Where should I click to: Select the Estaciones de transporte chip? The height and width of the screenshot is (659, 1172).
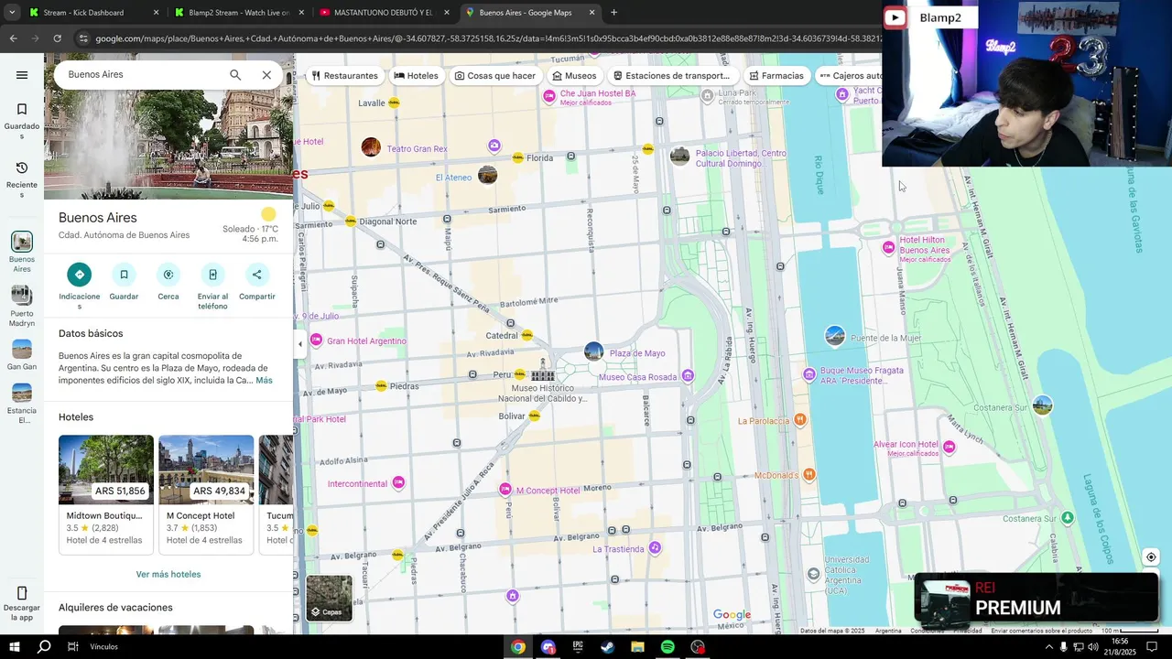[x=672, y=76]
